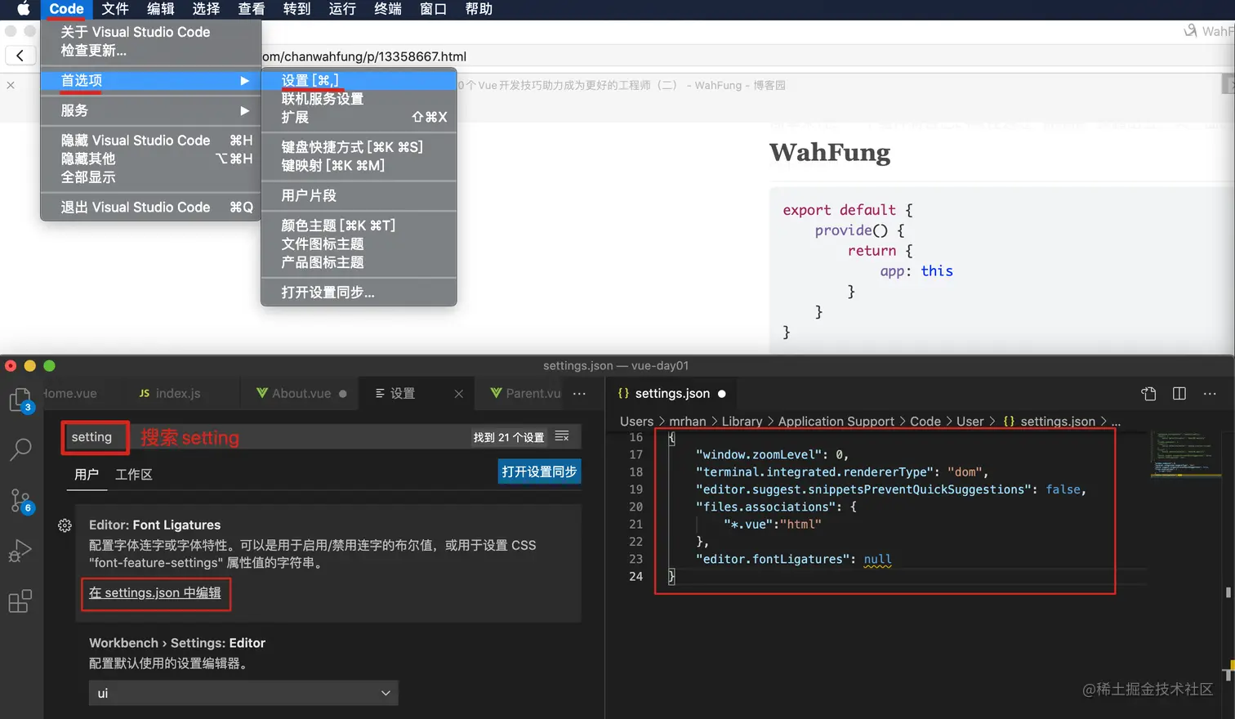
Task: Open 键盘快捷方式 submenu item
Action: (x=359, y=147)
